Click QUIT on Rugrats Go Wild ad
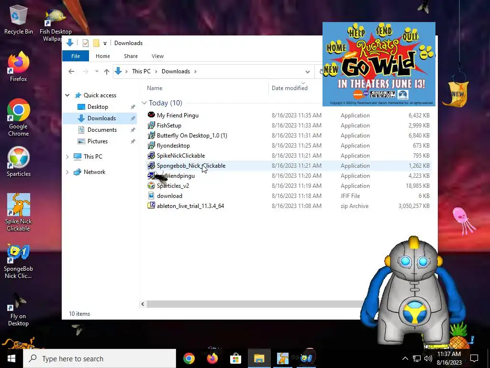490x368 pixels. pyautogui.click(x=410, y=35)
